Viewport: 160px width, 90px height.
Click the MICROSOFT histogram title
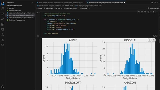[x=73, y=83]
